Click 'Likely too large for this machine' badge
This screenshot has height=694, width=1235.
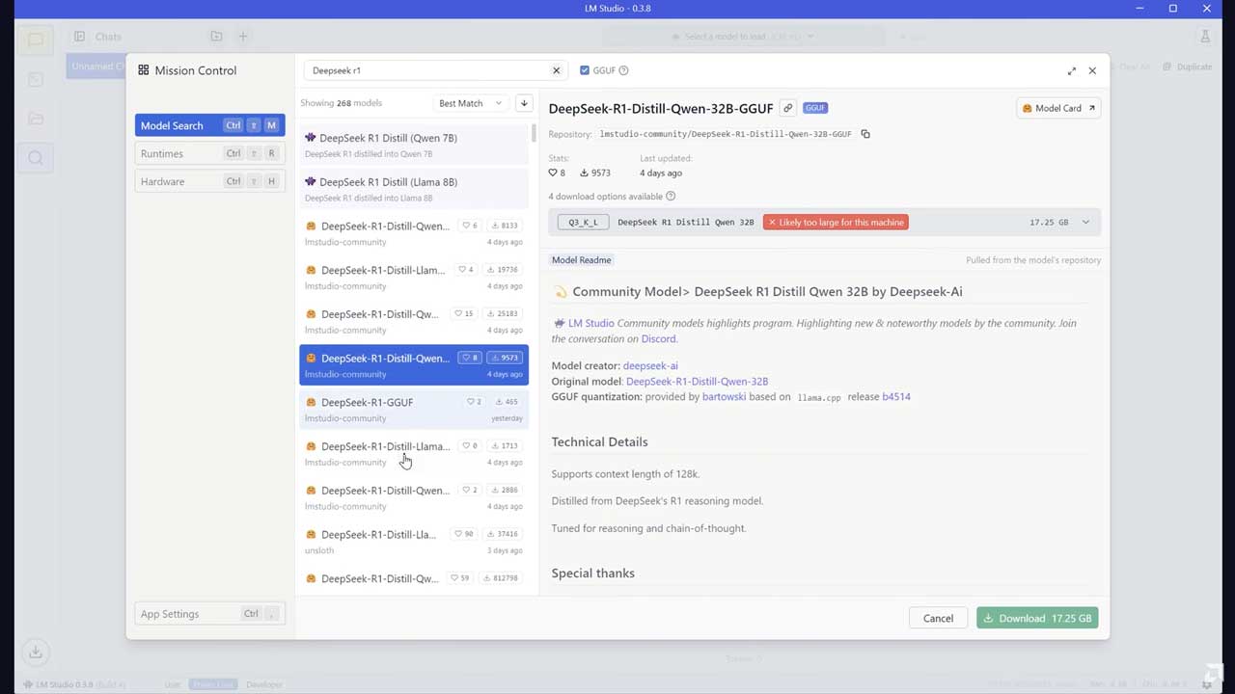pos(836,223)
